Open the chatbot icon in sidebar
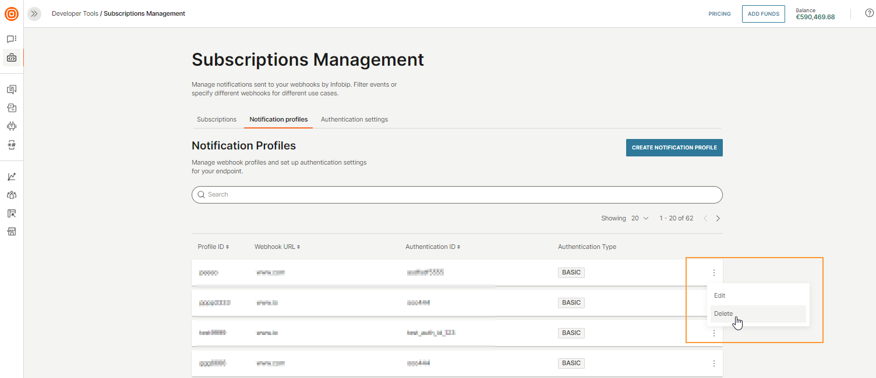 tap(12, 126)
